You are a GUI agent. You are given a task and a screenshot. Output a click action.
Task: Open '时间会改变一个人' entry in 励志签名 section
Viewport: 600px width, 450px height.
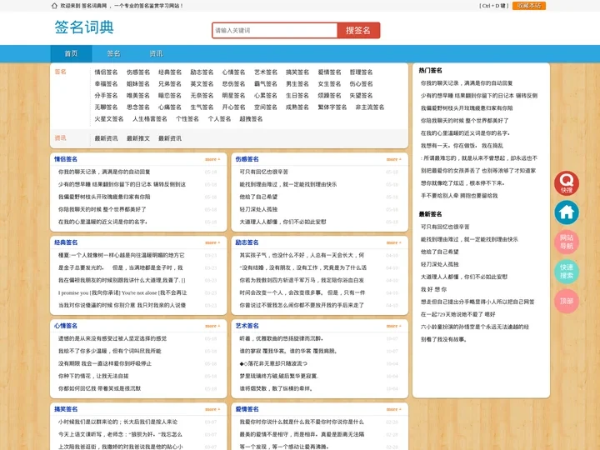click(302, 292)
